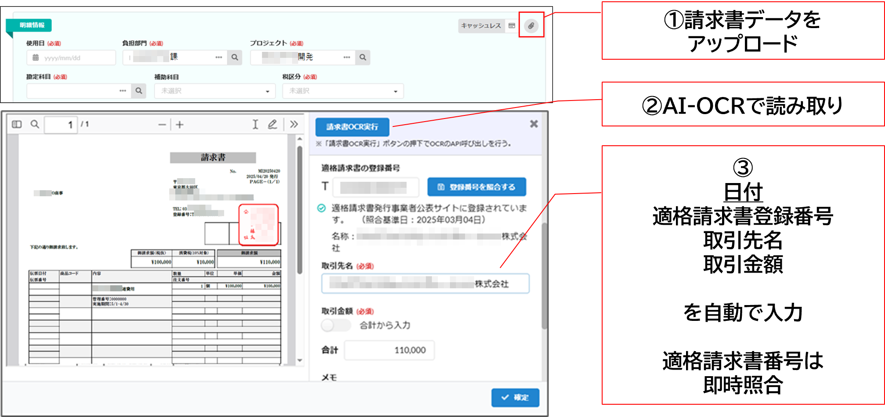885x417 pixels.
Task: Open 補助科目 dropdown
Action: (215, 91)
